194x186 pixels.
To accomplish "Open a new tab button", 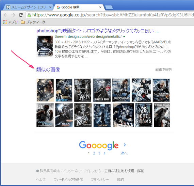I will point(109,7).
